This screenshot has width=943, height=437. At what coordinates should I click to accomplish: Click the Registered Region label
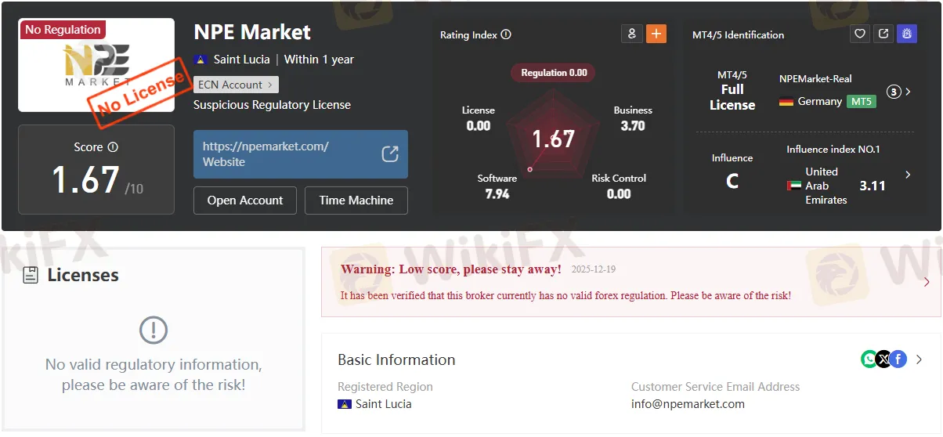(385, 387)
